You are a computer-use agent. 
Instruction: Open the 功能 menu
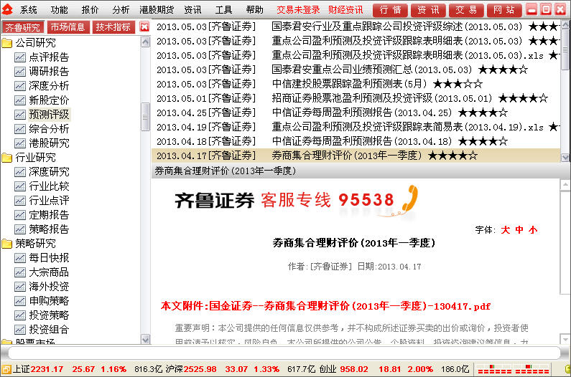pos(59,10)
